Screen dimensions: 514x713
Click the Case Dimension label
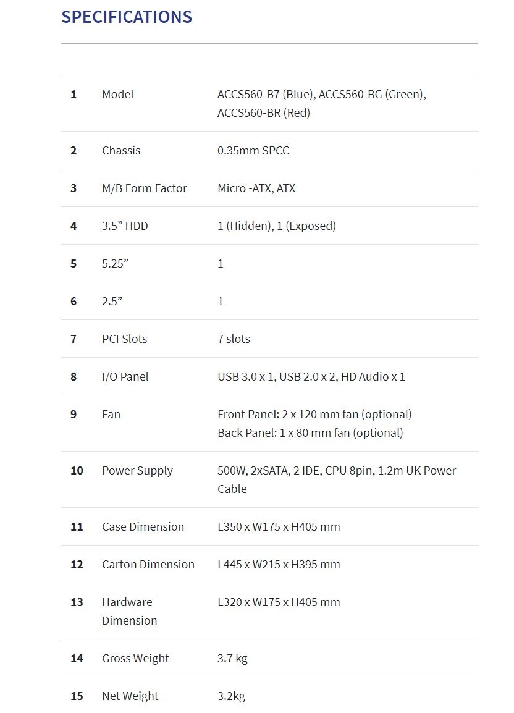coord(143,527)
